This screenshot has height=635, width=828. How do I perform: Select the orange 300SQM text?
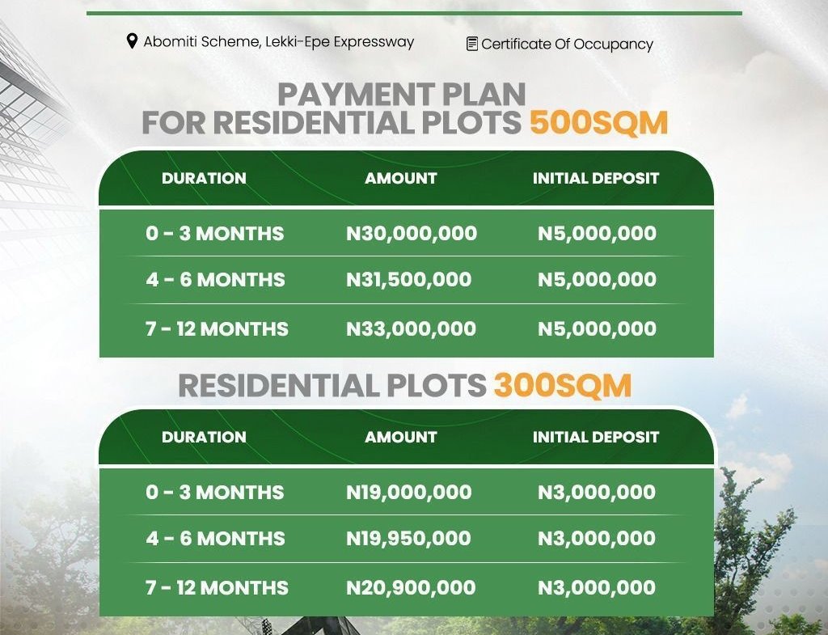(562, 386)
